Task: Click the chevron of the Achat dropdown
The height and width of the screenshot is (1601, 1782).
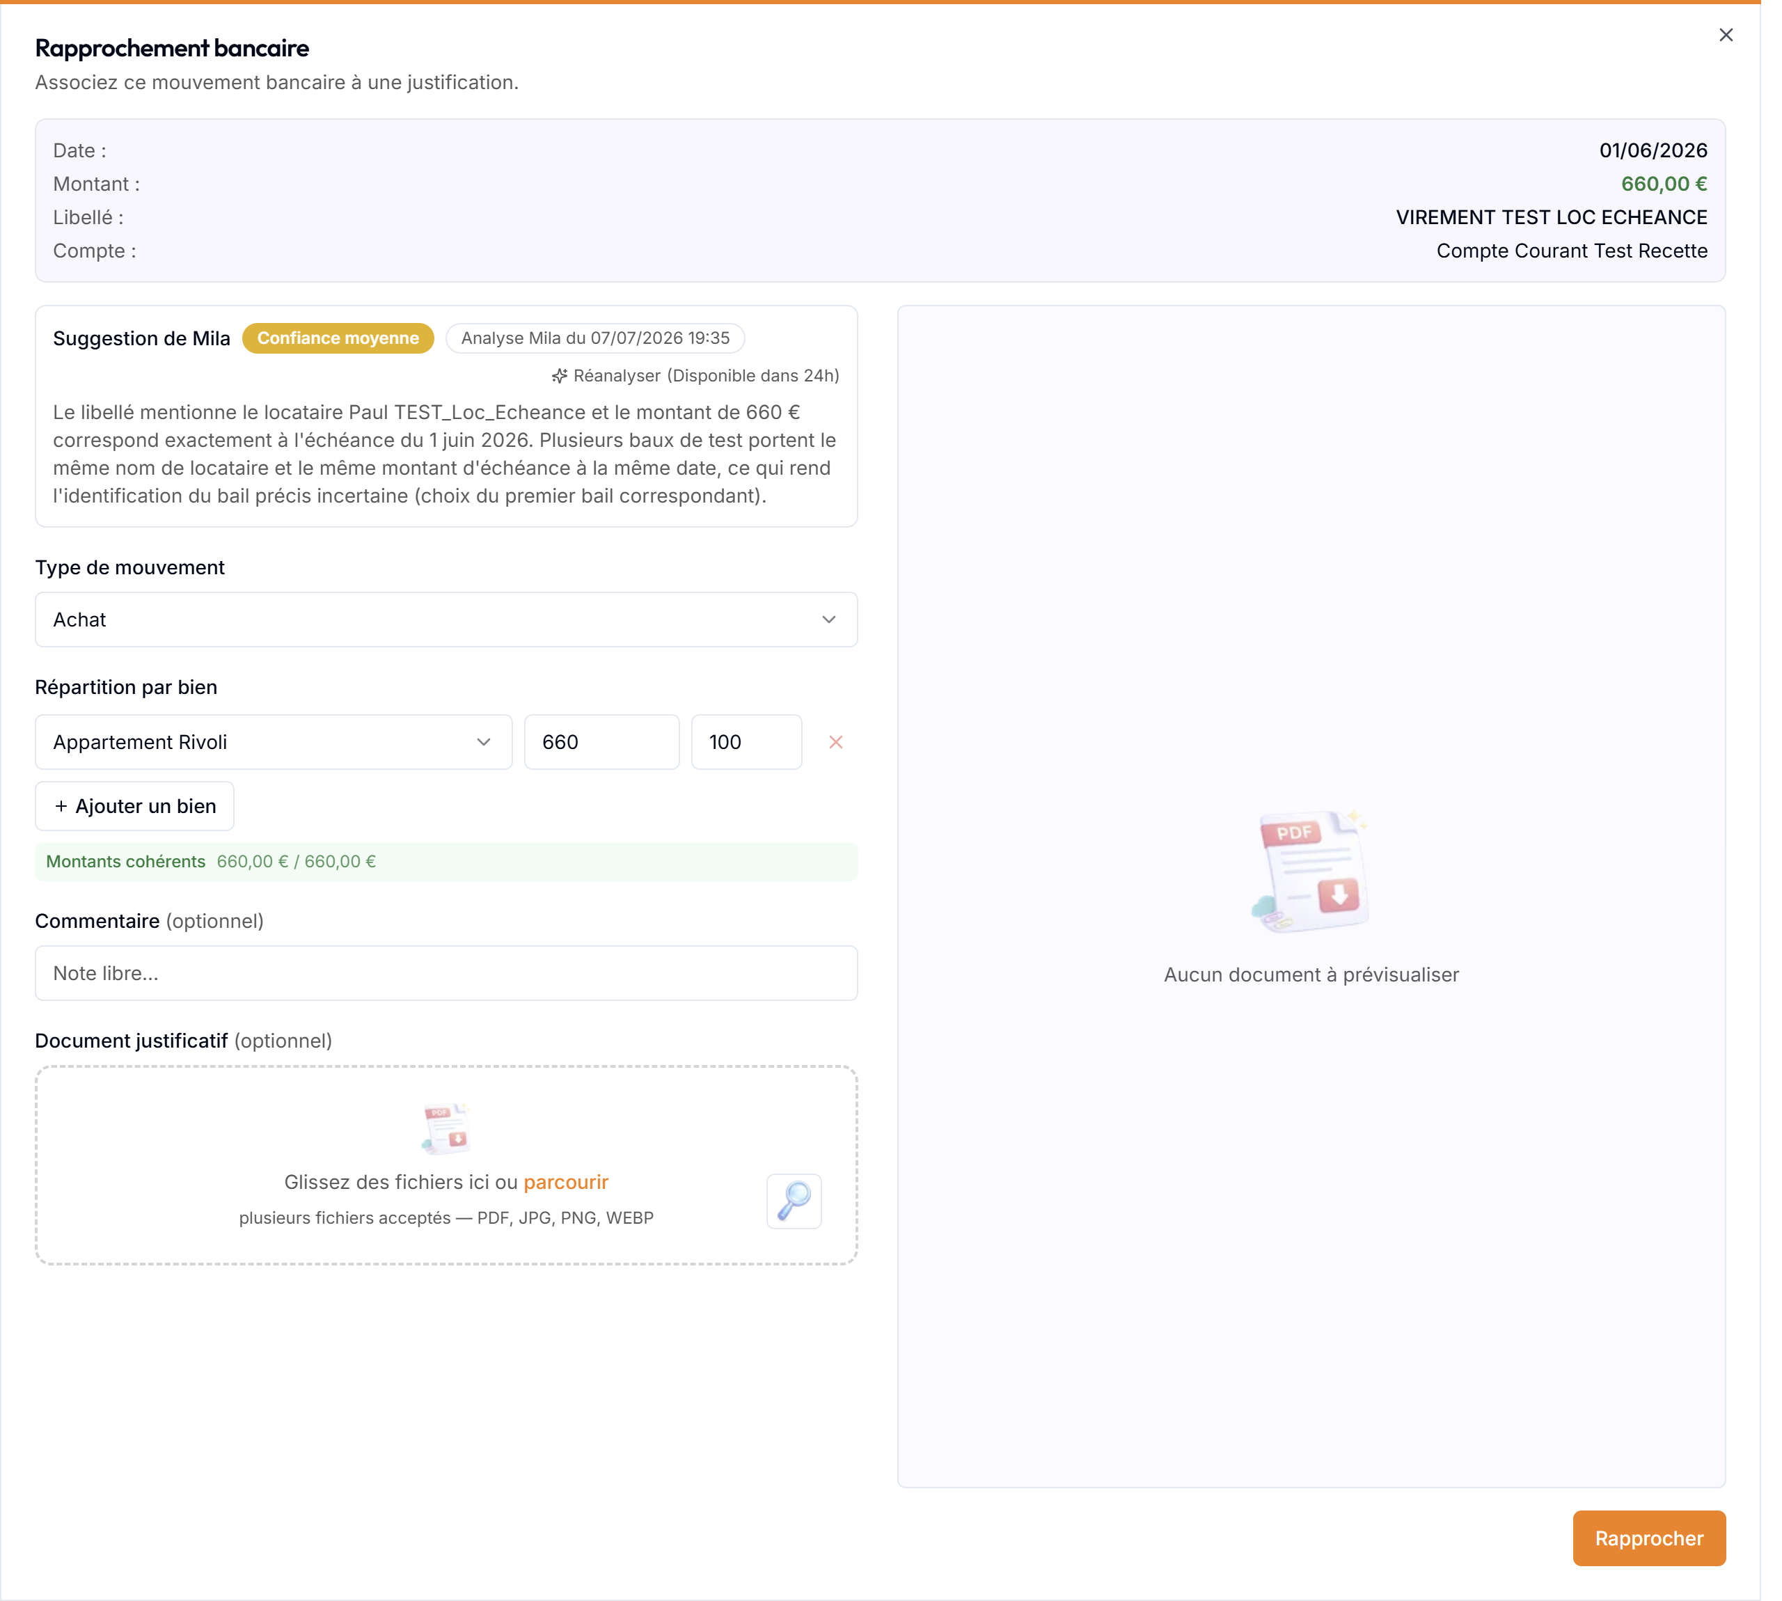Action: pyautogui.click(x=828, y=620)
